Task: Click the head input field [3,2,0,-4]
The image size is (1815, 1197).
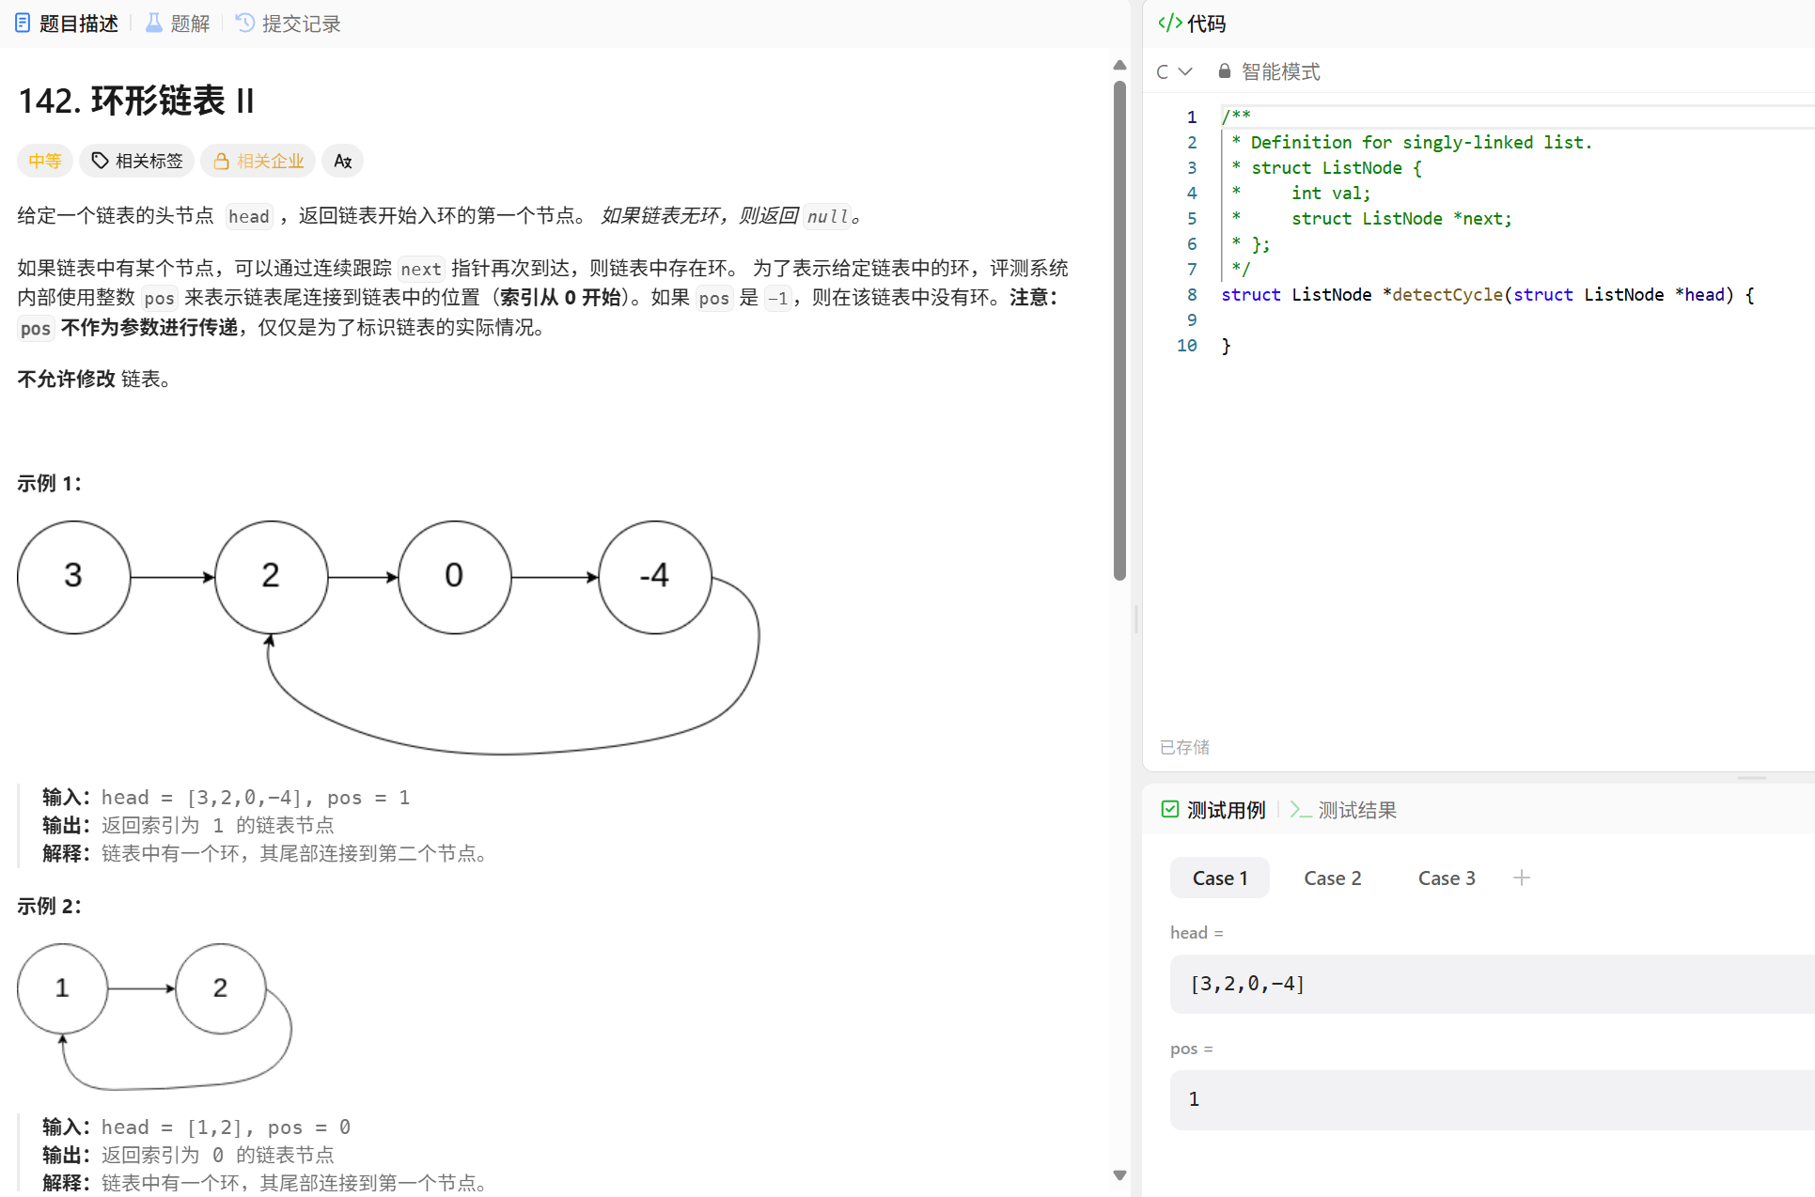Action: point(1493,984)
